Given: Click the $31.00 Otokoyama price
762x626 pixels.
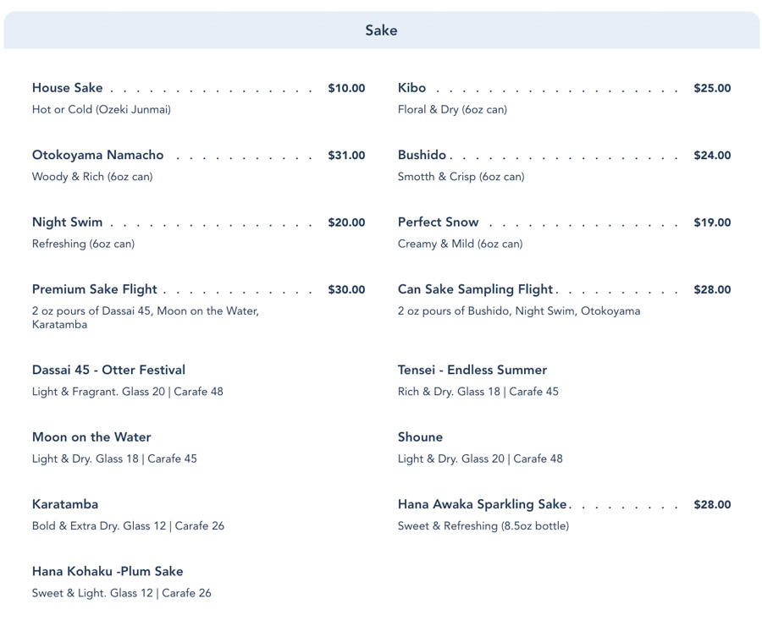Looking at the screenshot, I should pos(346,156).
